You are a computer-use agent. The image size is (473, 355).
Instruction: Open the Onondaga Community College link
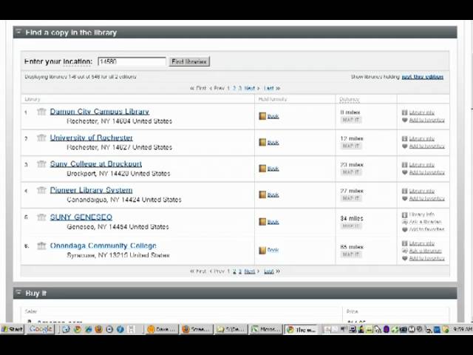point(103,246)
